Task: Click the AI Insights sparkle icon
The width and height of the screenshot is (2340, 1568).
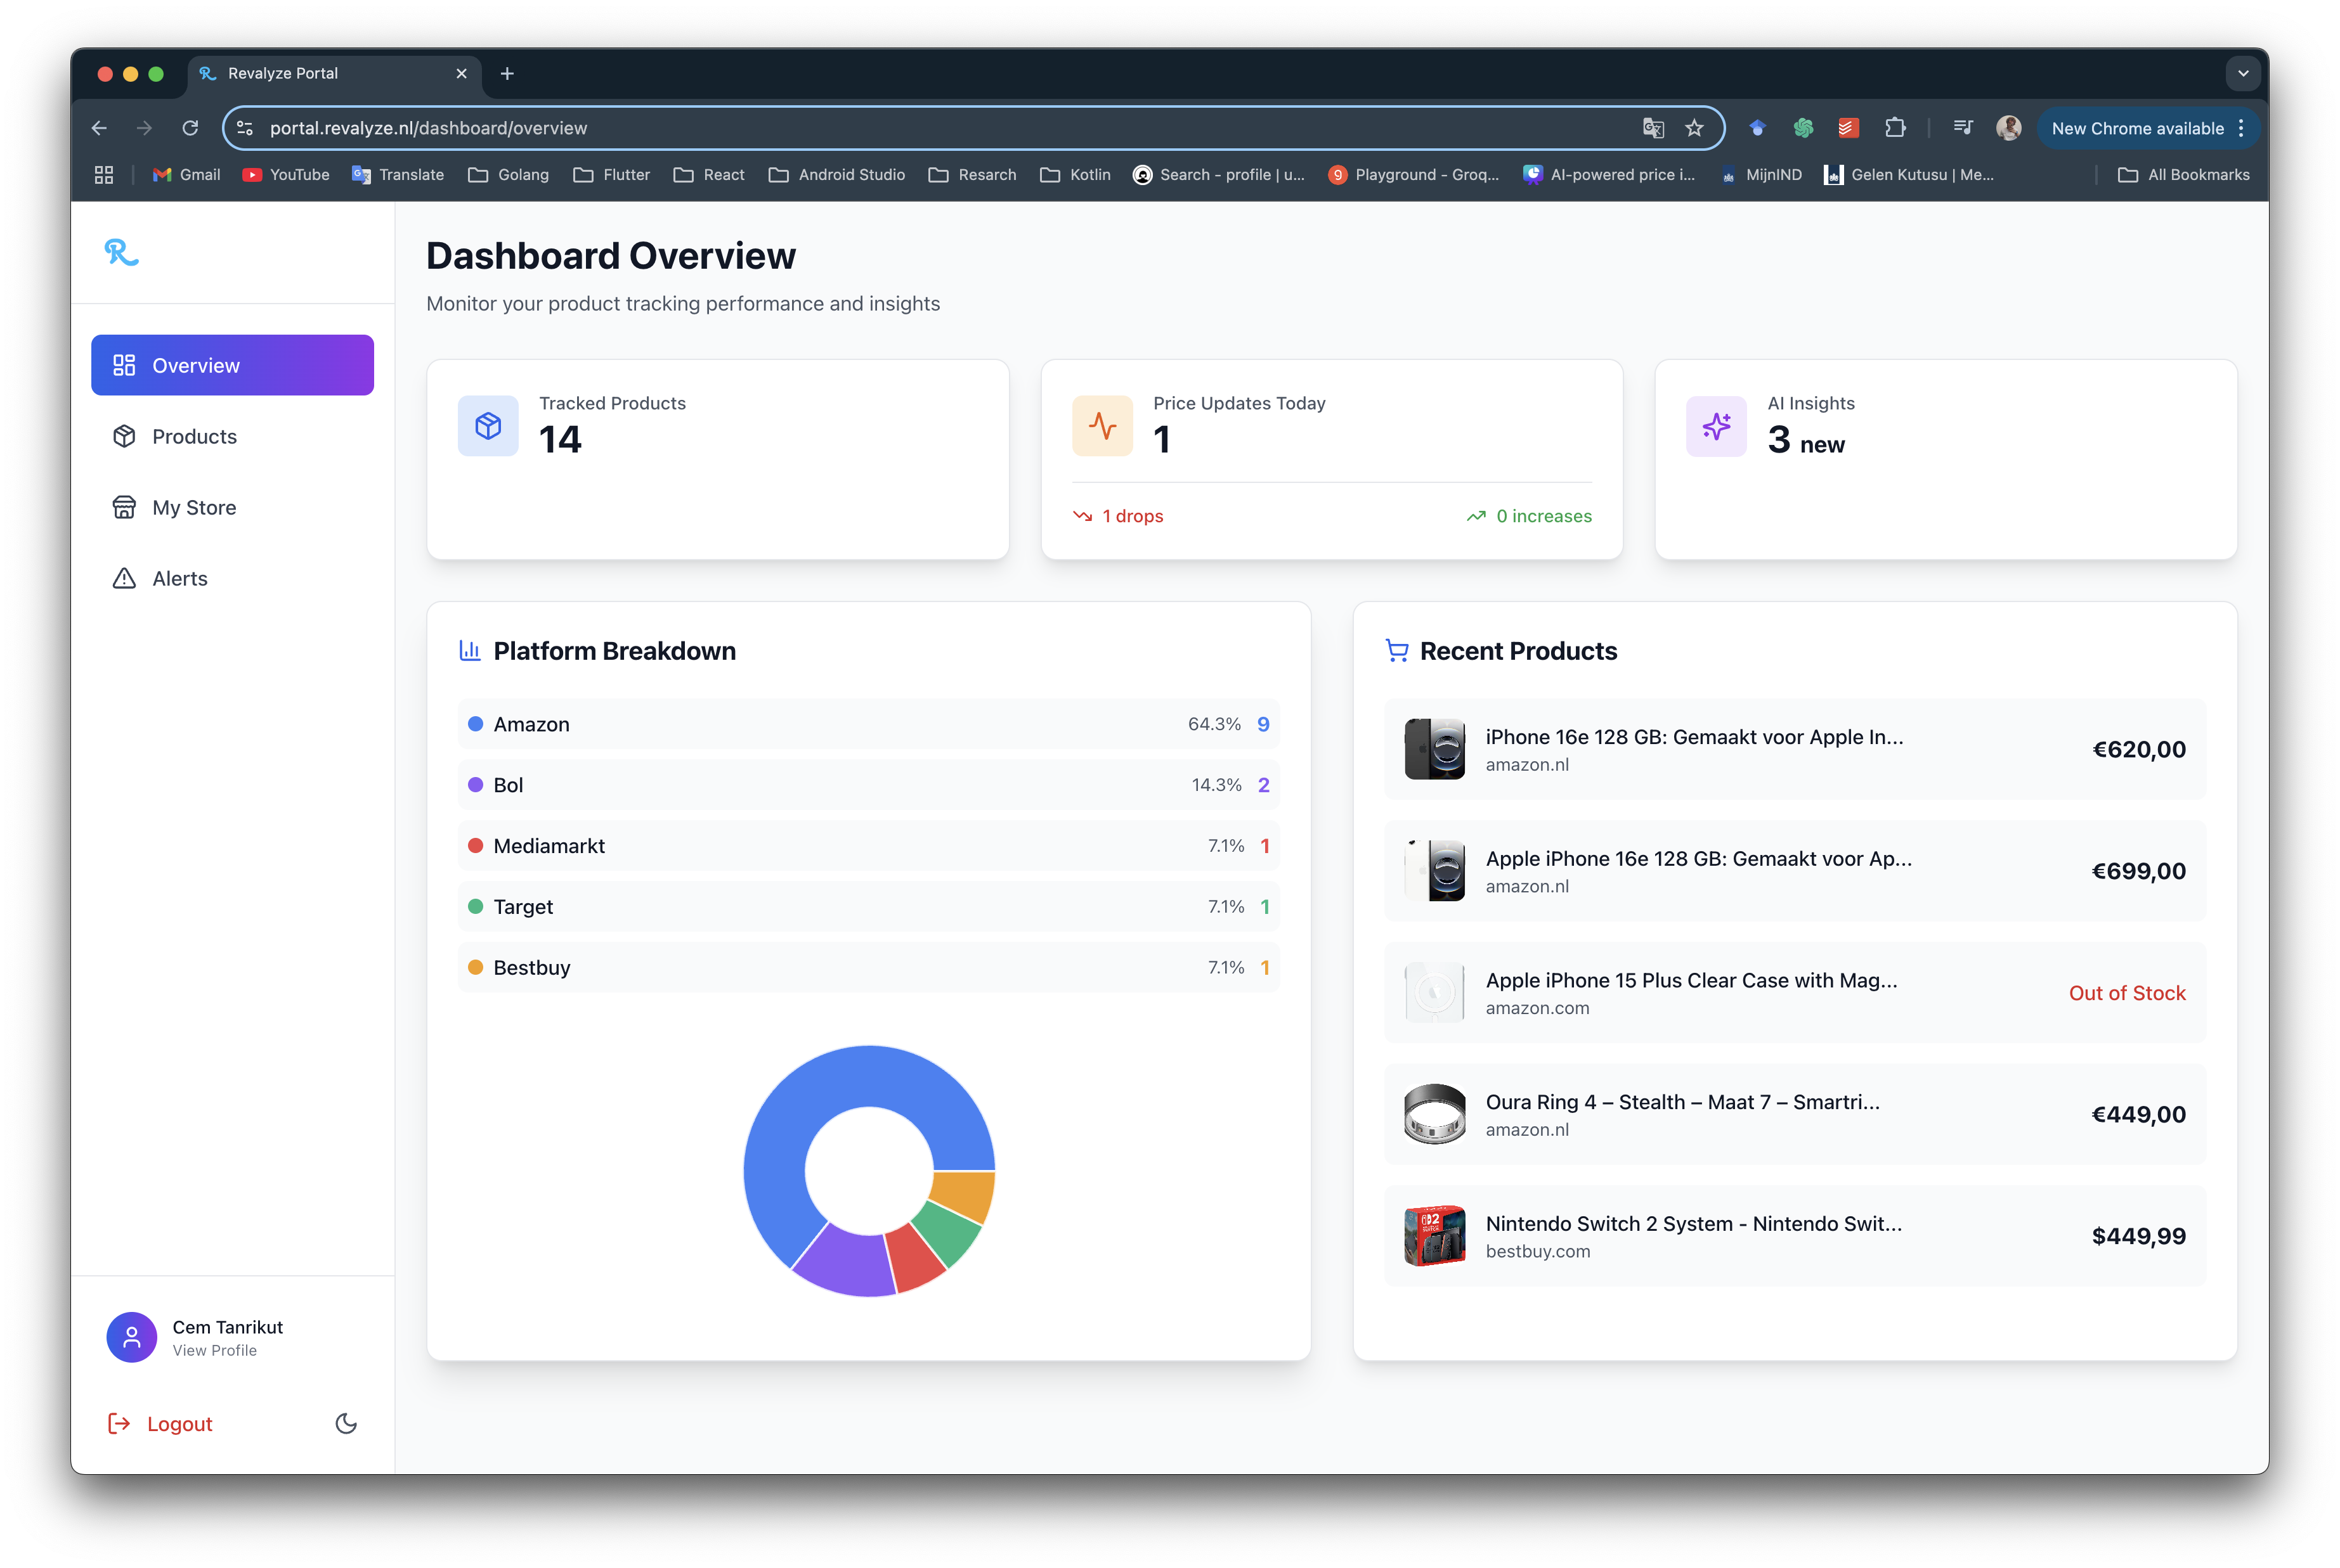Action: pos(1717,426)
